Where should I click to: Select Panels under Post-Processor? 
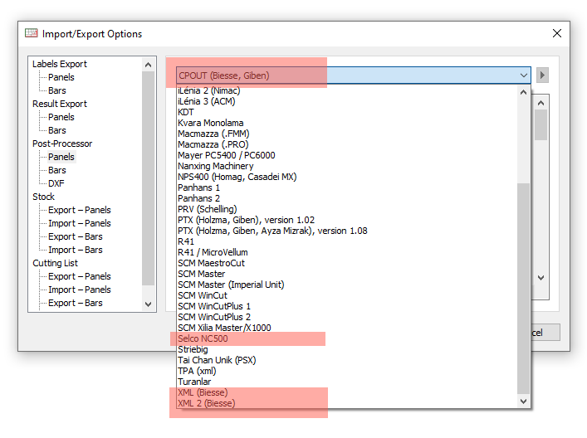(61, 157)
